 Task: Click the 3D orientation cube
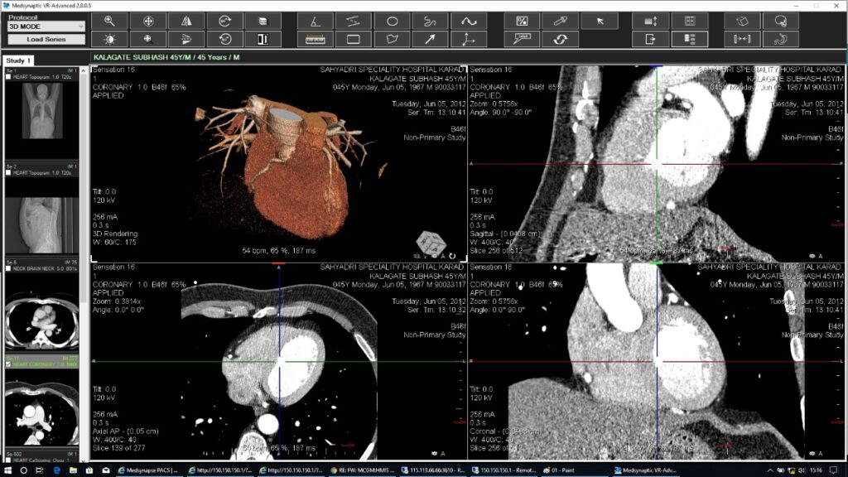click(x=431, y=243)
